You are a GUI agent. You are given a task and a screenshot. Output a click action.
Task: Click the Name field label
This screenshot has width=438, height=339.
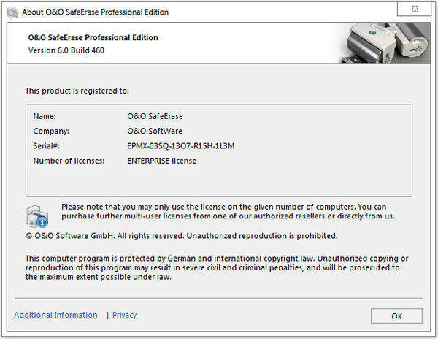[x=45, y=116]
